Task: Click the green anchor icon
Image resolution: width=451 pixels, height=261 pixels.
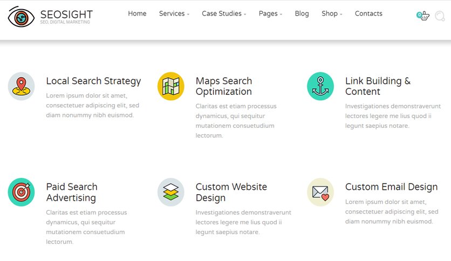Action: coord(320,86)
